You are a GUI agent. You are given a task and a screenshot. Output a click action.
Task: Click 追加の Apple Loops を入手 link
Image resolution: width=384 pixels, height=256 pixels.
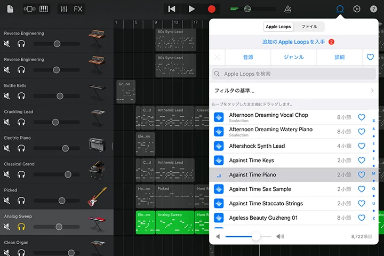pyautogui.click(x=293, y=42)
